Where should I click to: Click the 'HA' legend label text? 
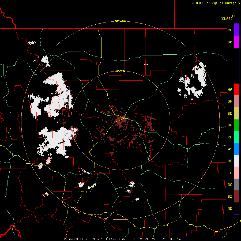(230, 90)
